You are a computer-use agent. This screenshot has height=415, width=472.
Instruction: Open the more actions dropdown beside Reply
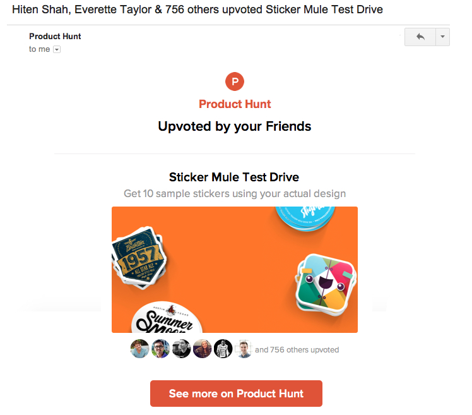442,37
